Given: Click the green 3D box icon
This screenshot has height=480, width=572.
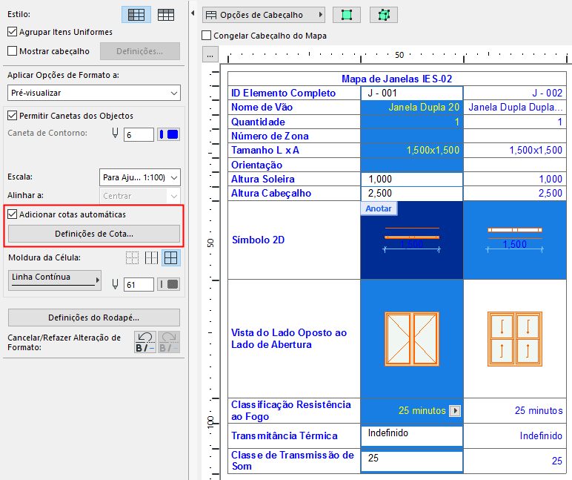Looking at the screenshot, I should coord(383,15).
